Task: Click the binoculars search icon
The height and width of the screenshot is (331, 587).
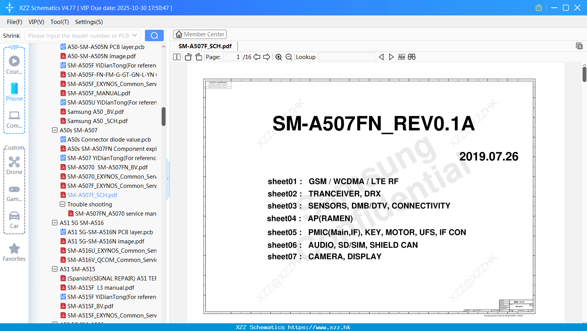Action: tap(412, 57)
